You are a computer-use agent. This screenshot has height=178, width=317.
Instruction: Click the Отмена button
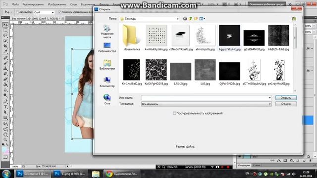coord(286,104)
